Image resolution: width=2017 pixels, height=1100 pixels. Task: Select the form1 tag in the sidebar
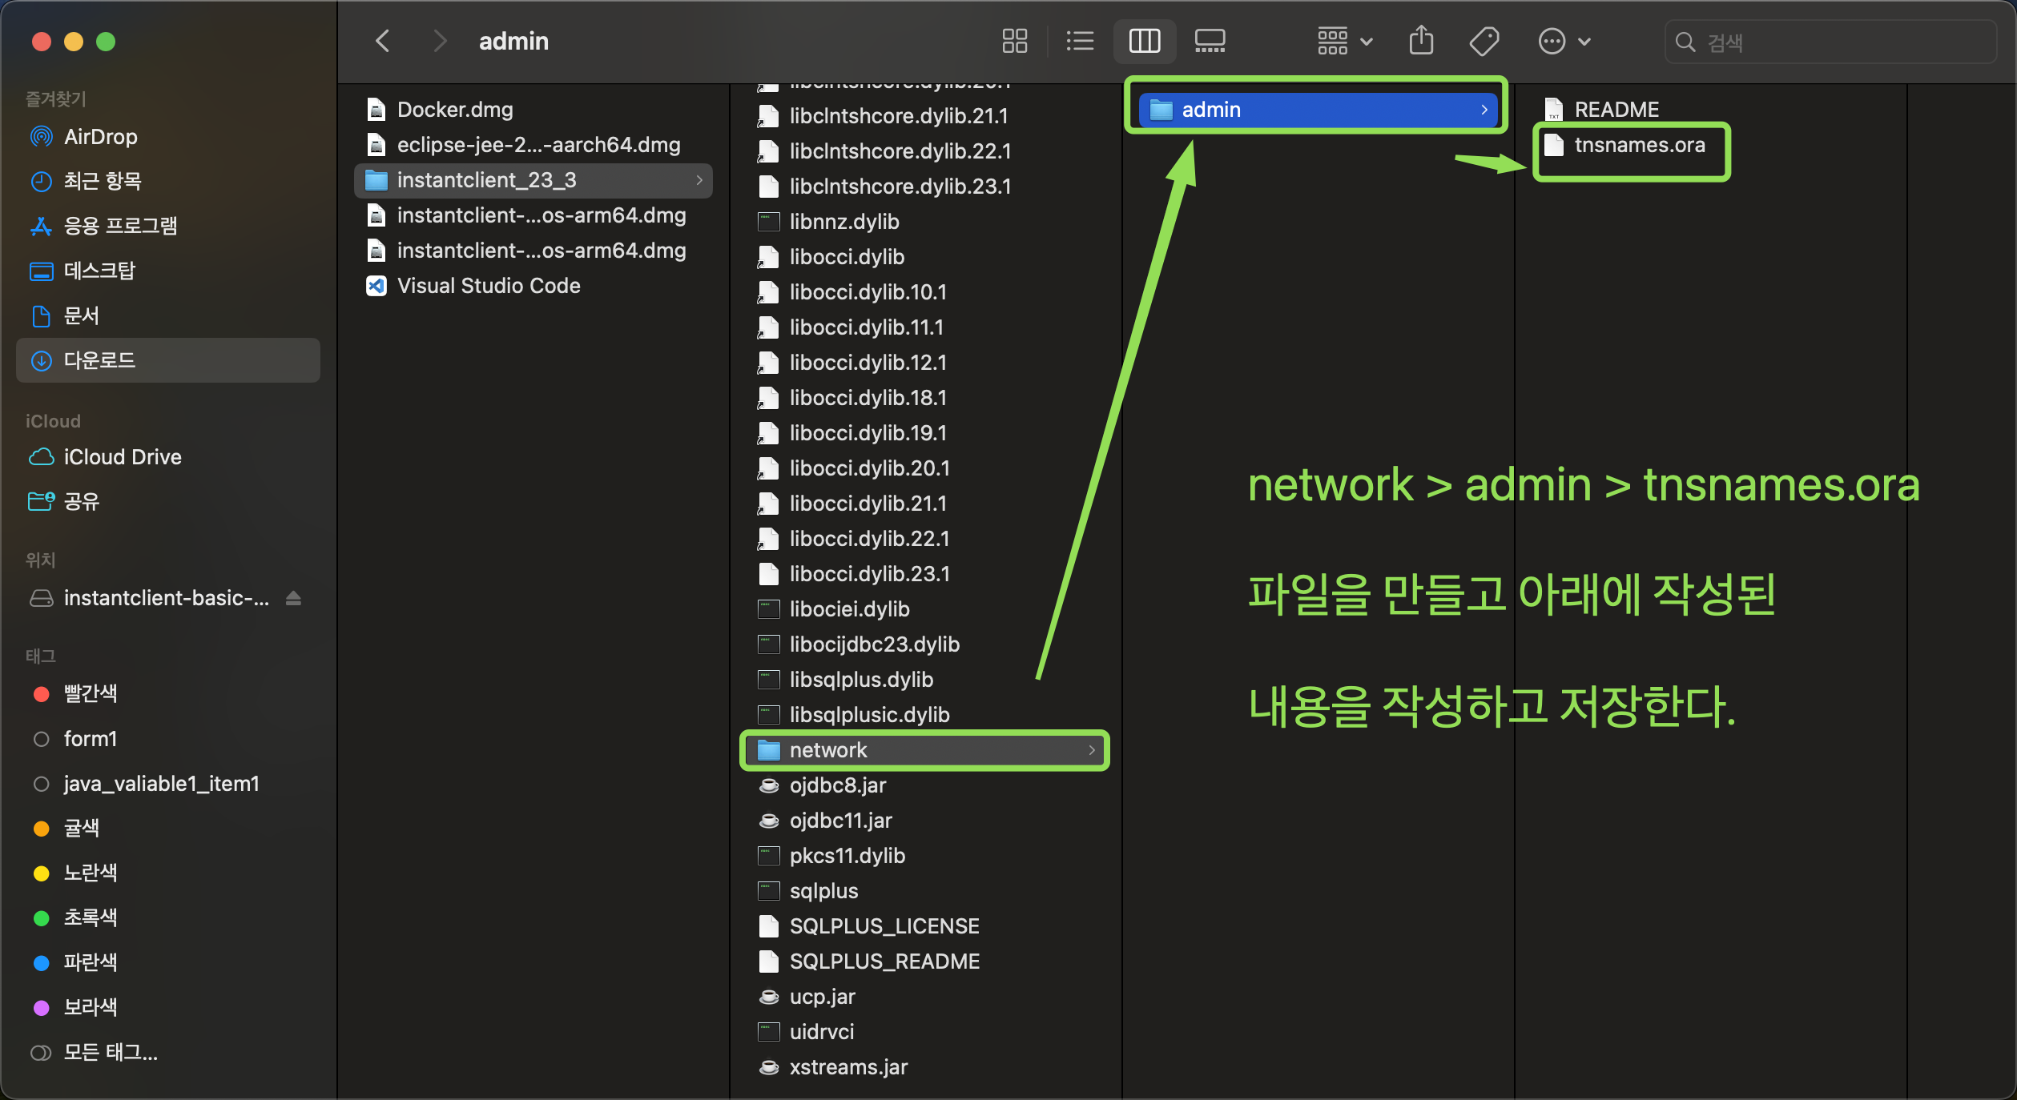[x=90, y=738]
